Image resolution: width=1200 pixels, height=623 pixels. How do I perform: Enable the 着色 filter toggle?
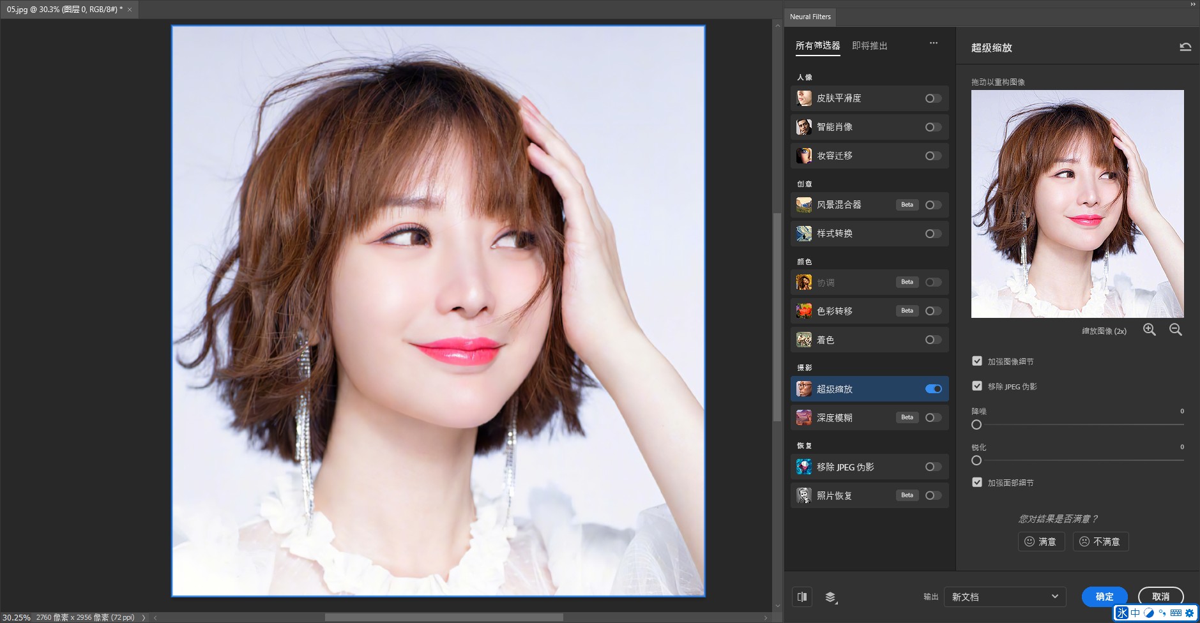(933, 340)
